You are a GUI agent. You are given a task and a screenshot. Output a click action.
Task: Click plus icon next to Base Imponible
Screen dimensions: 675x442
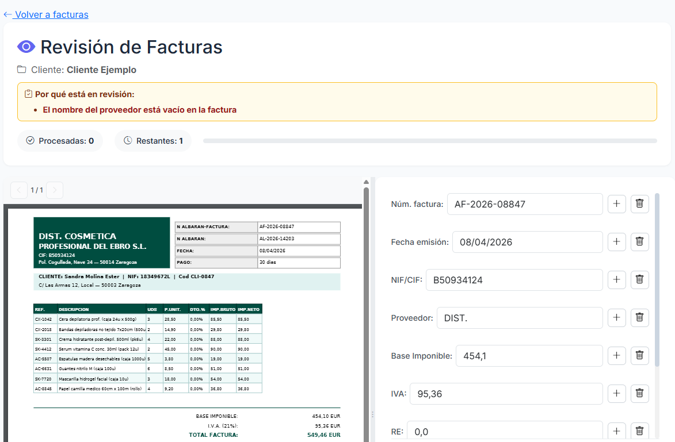(616, 355)
